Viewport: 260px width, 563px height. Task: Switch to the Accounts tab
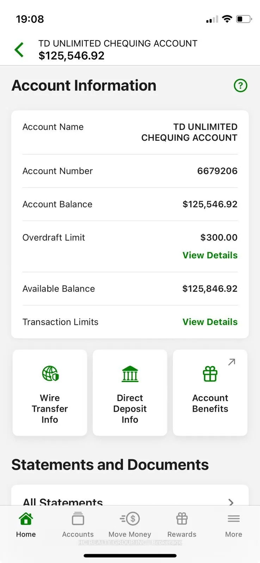tap(78, 525)
